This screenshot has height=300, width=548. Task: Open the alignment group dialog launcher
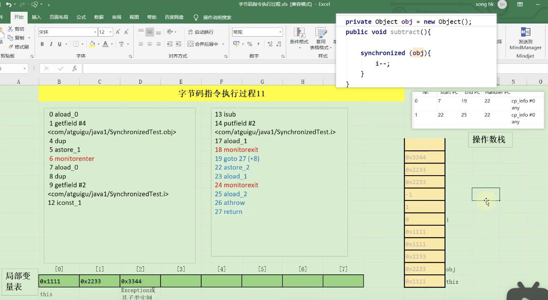(x=226, y=57)
